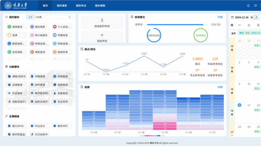The image size is (261, 146).
Task: Switch services filter to 全部
Action: coord(30,17)
